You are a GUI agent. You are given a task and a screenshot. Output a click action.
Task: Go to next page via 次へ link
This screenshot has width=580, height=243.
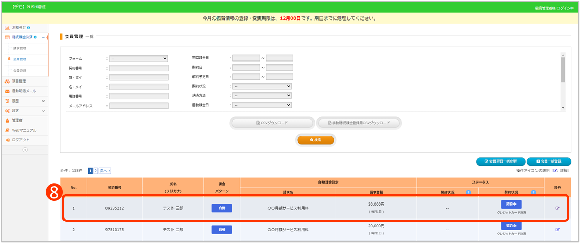pyautogui.click(x=104, y=170)
